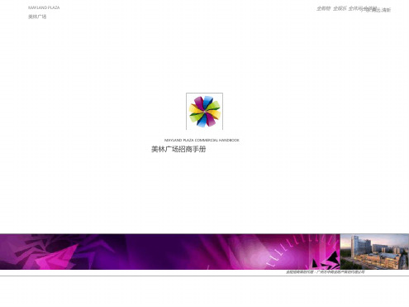Image resolution: width=409 pixels, height=307 pixels.
Task: Click the italic agent credit under banner
Action: click(x=325, y=272)
